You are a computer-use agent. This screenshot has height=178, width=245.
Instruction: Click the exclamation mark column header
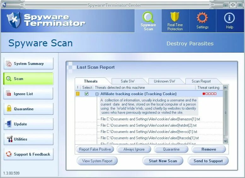[78, 88]
